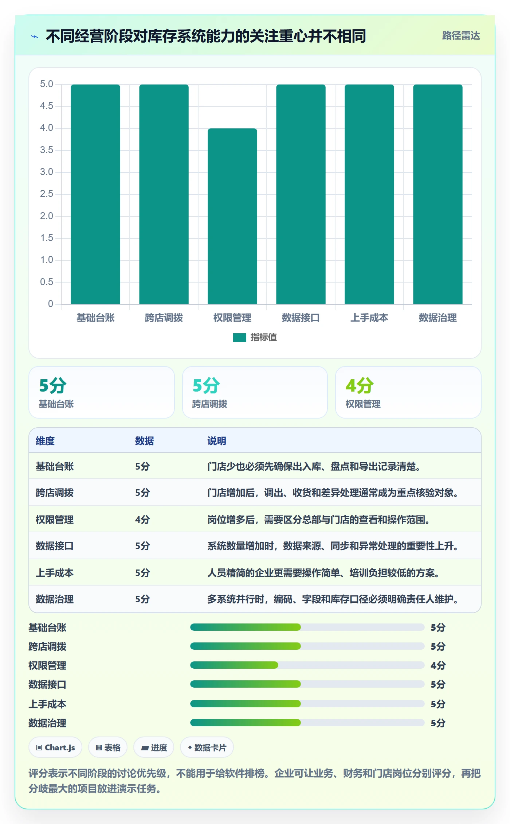Click the 上手成本 x-axis label
The width and height of the screenshot is (510, 824).
369,318
